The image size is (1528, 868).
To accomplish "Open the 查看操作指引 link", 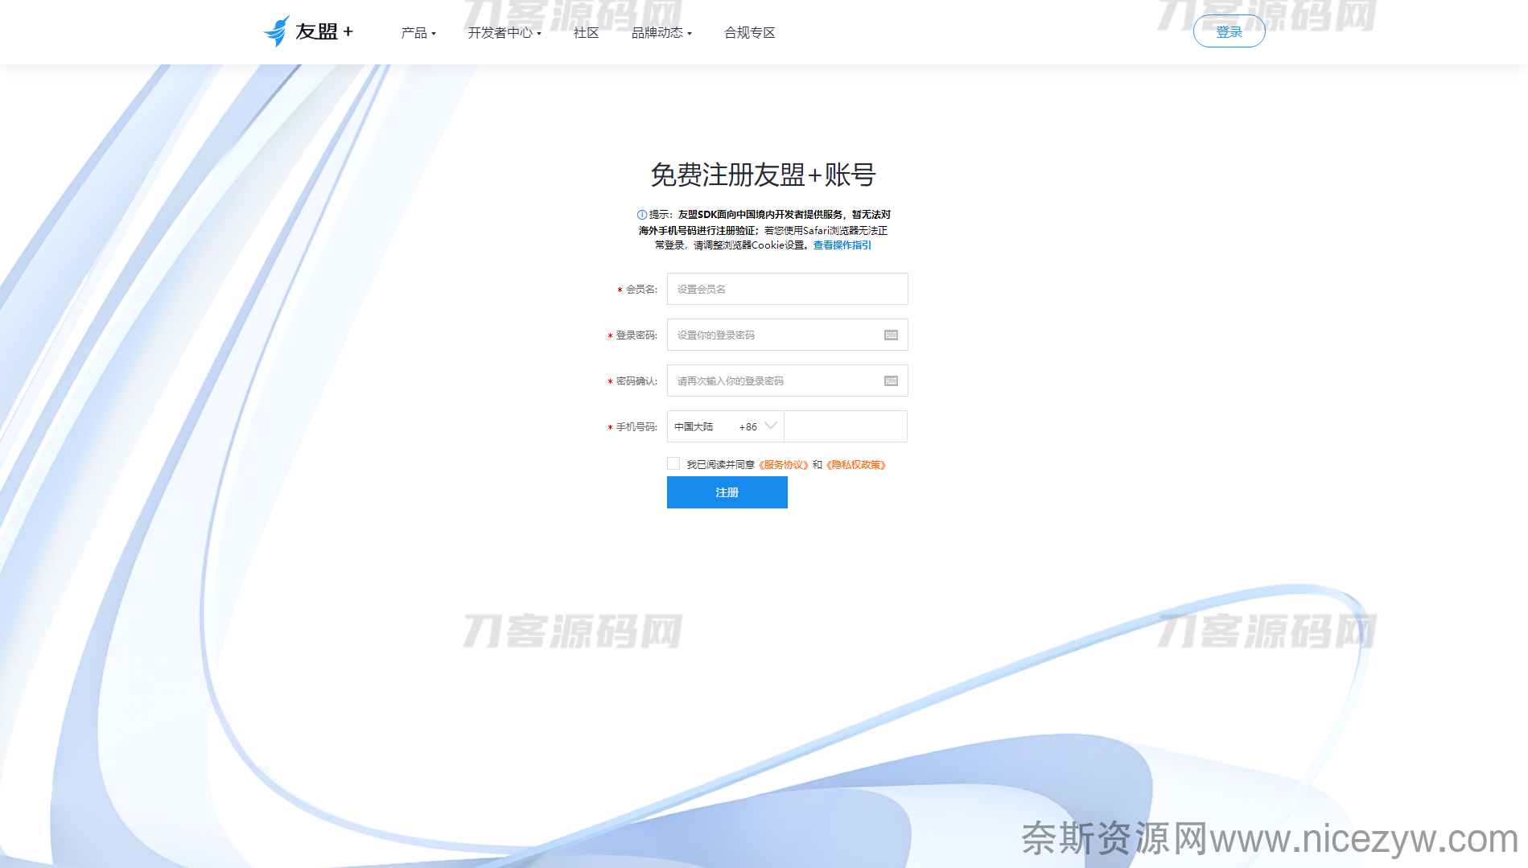I will pos(842,245).
